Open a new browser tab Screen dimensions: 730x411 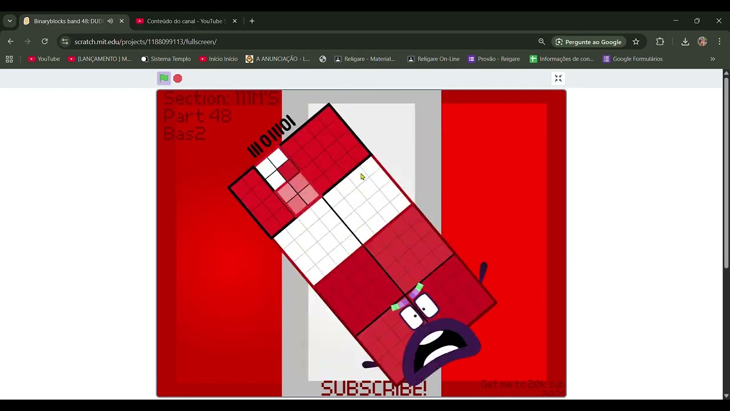pyautogui.click(x=252, y=21)
